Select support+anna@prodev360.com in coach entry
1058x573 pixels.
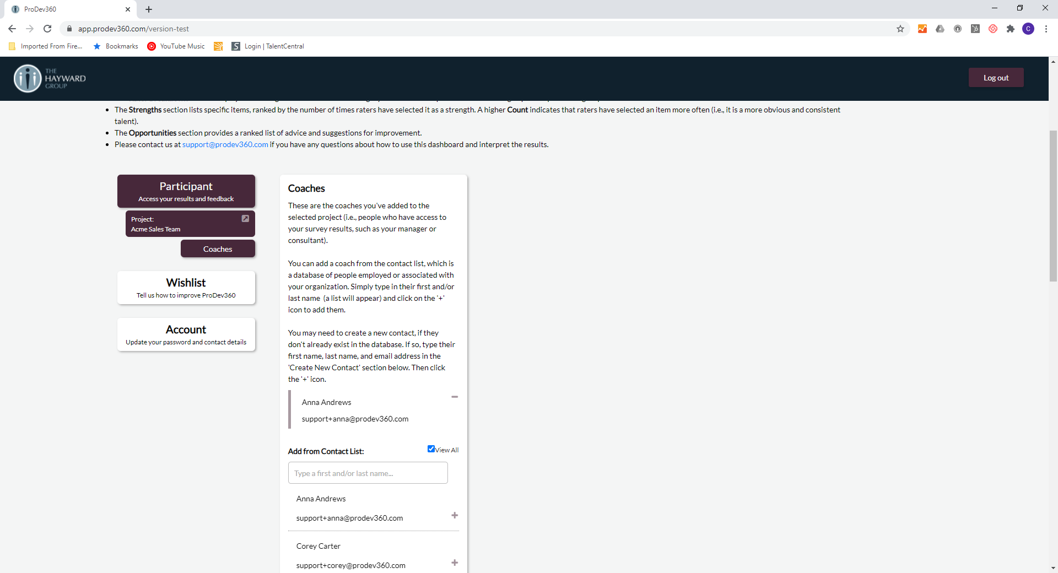pyautogui.click(x=355, y=419)
